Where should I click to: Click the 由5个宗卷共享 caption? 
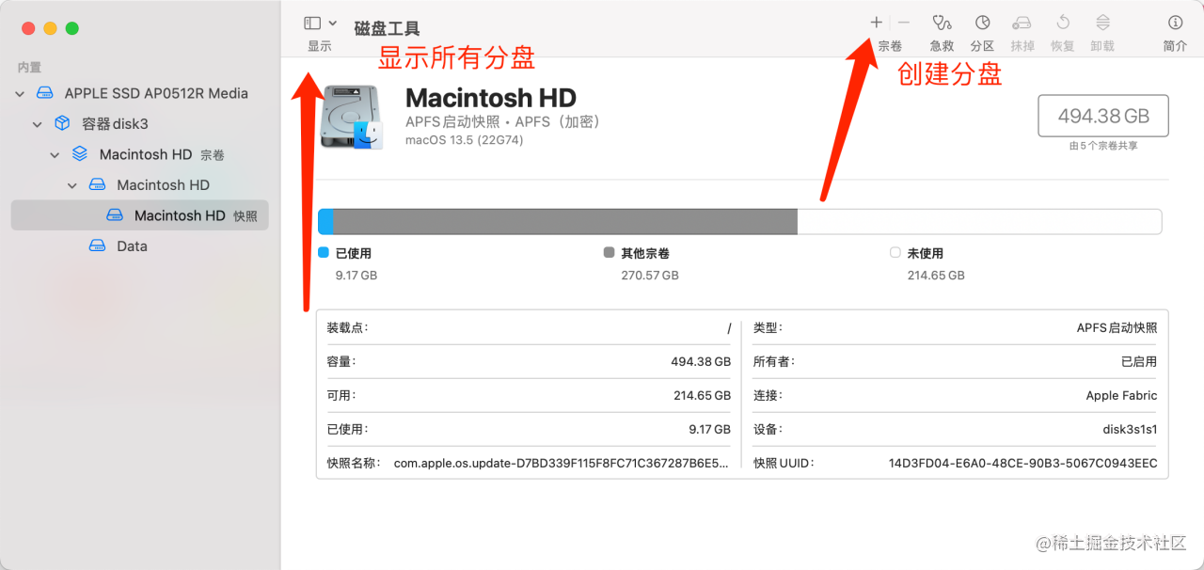coord(1103,146)
